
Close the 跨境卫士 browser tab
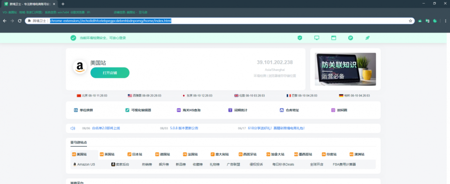click(54, 4)
